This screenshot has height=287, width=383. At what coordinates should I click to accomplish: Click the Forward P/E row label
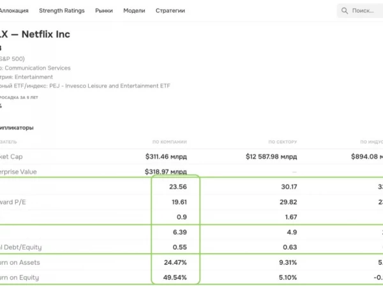[x=13, y=202]
